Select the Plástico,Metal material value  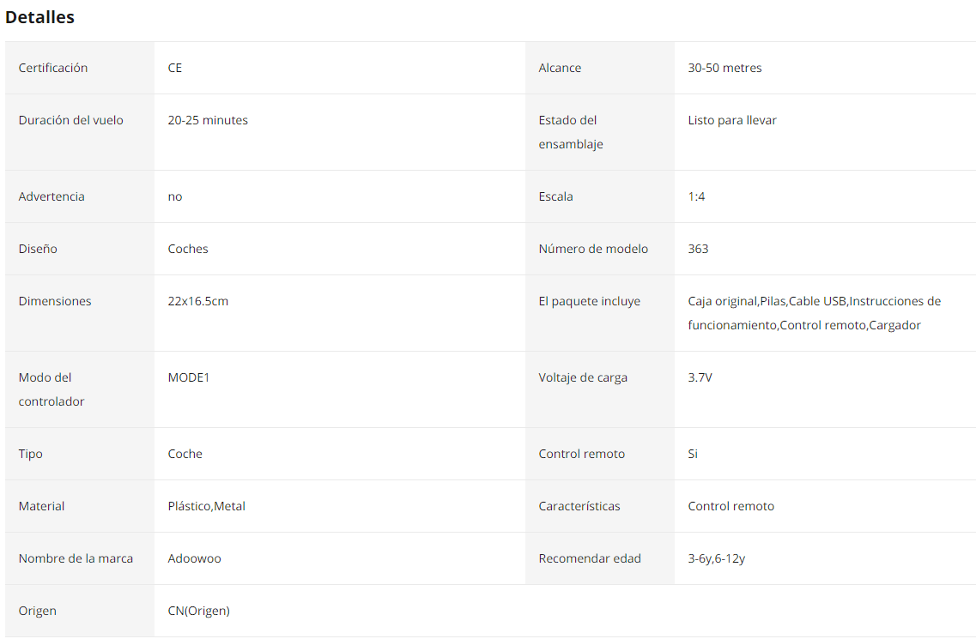[x=207, y=506]
